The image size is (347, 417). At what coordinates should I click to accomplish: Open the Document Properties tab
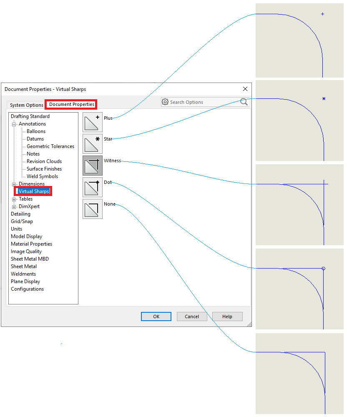(71, 104)
